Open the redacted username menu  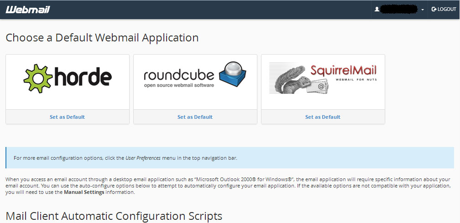[400, 9]
